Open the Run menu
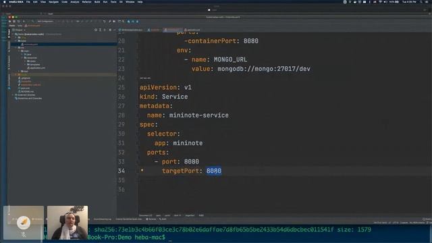The height and width of the screenshot is (243, 432). click(105, 2)
